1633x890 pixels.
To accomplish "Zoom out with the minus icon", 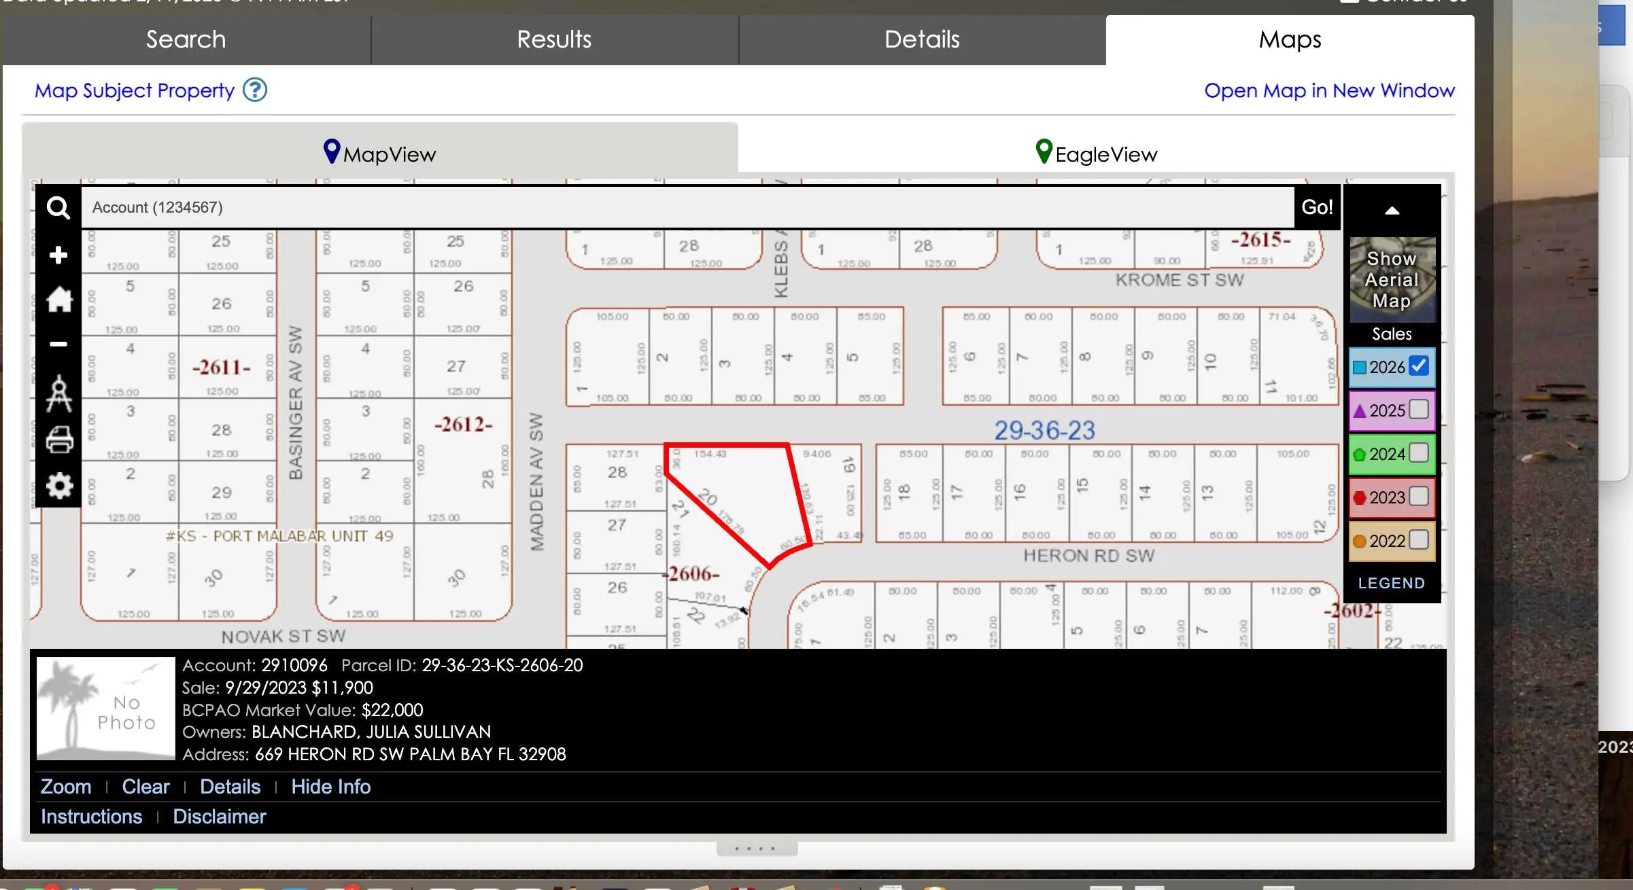I will tap(58, 344).
